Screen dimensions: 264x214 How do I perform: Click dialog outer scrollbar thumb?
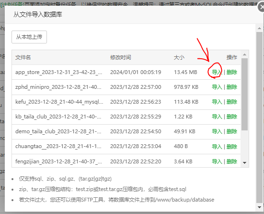(x=259, y=118)
